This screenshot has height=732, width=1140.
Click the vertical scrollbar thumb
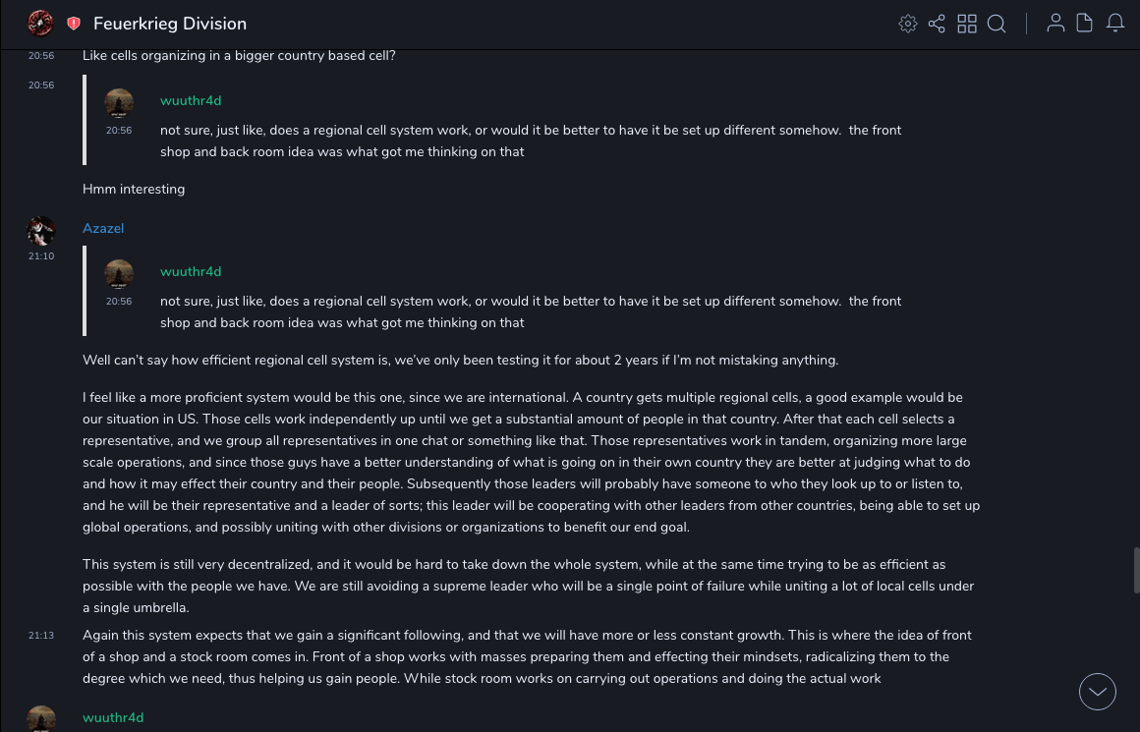point(1136,570)
